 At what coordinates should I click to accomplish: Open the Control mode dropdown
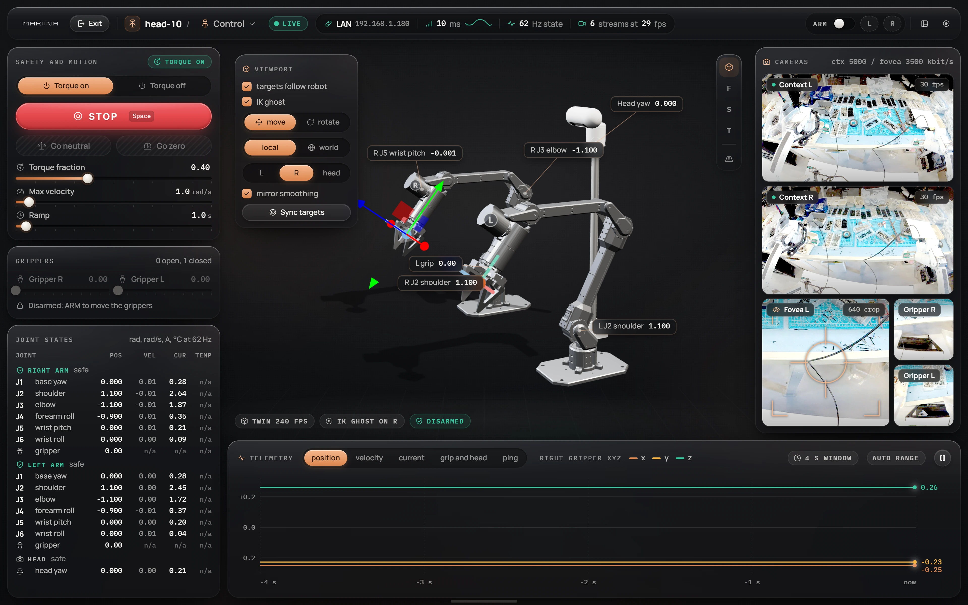228,24
